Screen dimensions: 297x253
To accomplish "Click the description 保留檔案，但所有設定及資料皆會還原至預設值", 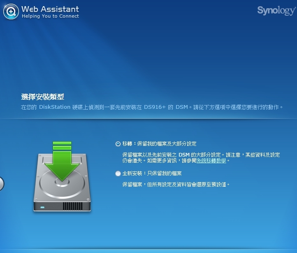I will (x=176, y=184).
